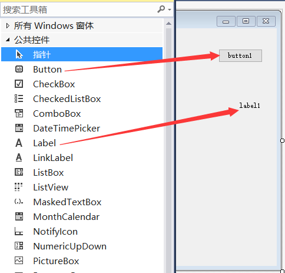Minimize the designed form window
Screen dimensions: 285x273
point(226,21)
